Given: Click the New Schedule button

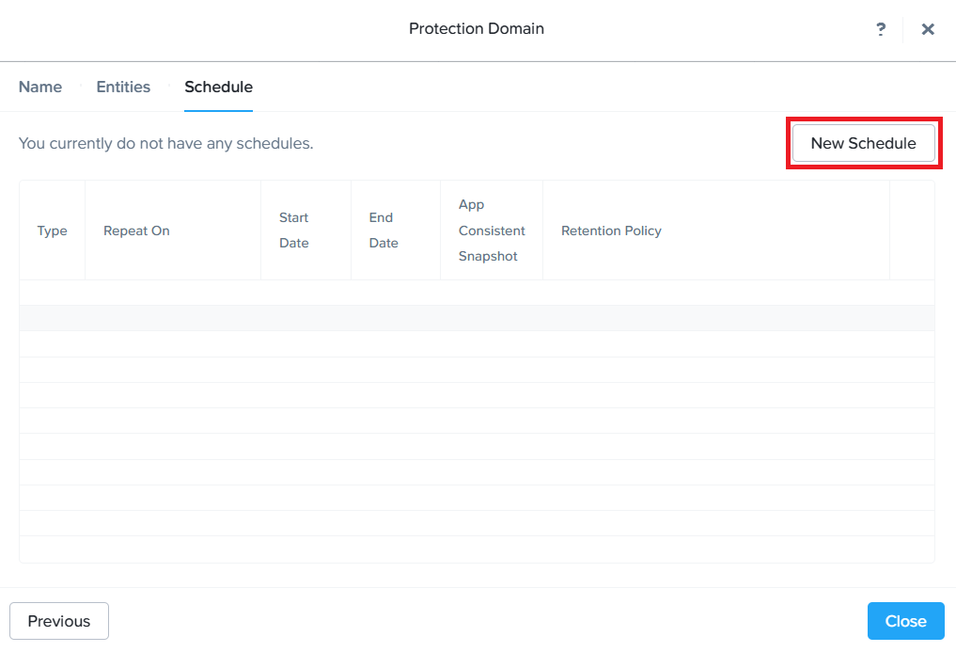Looking at the screenshot, I should 863,144.
